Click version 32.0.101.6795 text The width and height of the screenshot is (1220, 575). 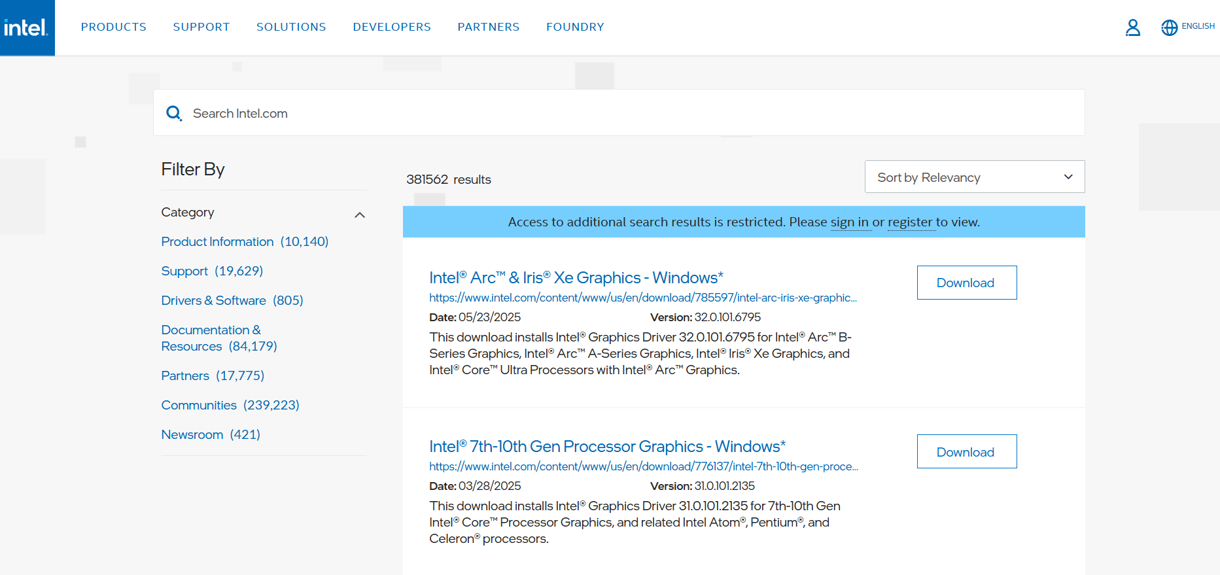(x=727, y=317)
